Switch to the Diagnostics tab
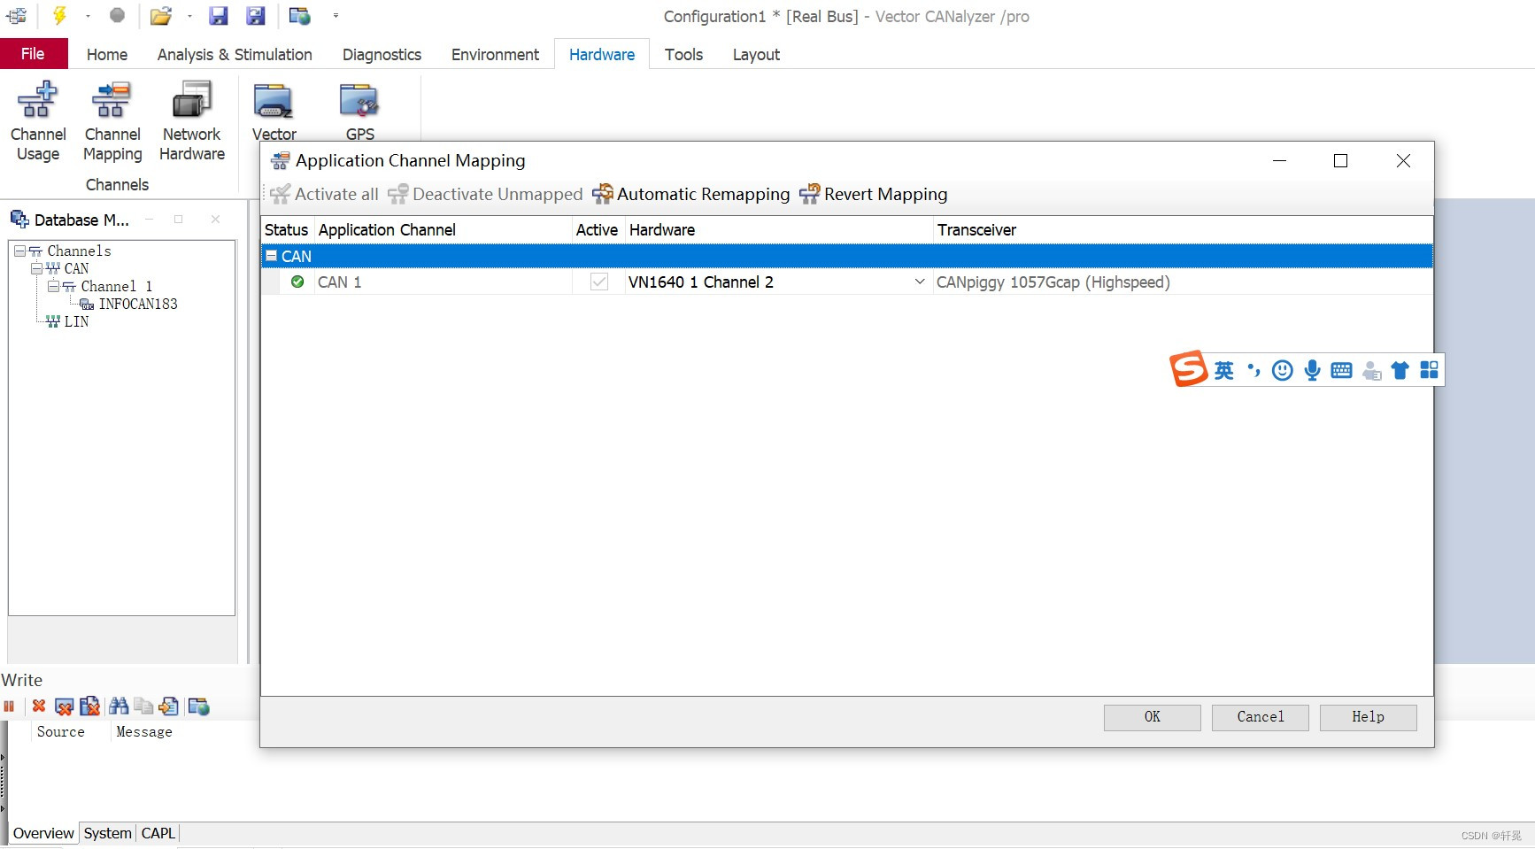Image resolution: width=1535 pixels, height=849 pixels. tap(382, 55)
